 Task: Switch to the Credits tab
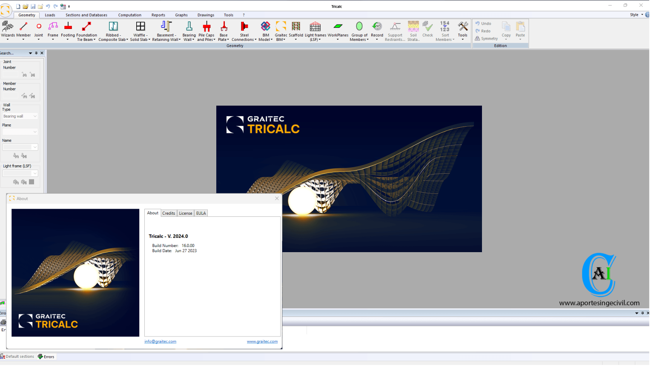(168, 213)
